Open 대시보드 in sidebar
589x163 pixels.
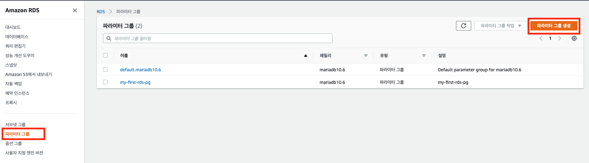13,27
